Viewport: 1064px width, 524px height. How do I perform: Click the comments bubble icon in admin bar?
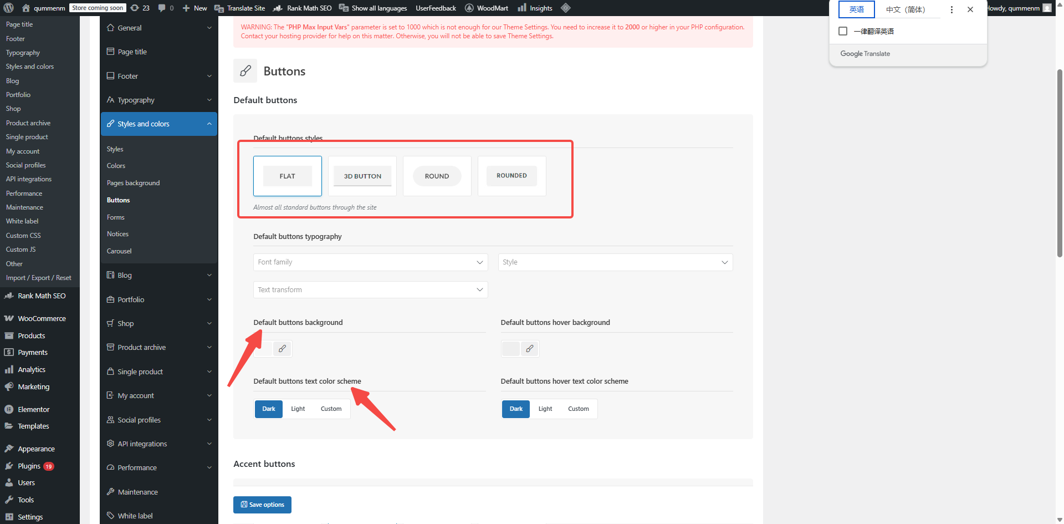coord(162,8)
